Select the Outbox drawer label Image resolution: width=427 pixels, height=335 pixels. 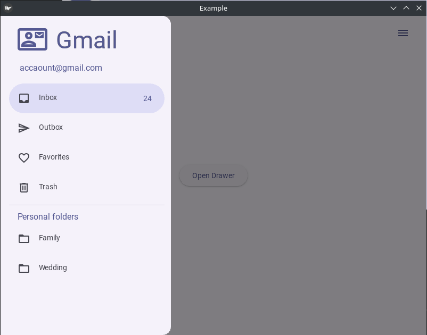pos(51,127)
